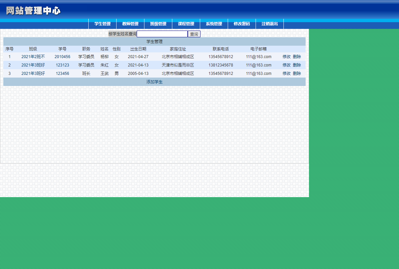Select student number 123456
The height and width of the screenshot is (269, 399).
pos(62,73)
